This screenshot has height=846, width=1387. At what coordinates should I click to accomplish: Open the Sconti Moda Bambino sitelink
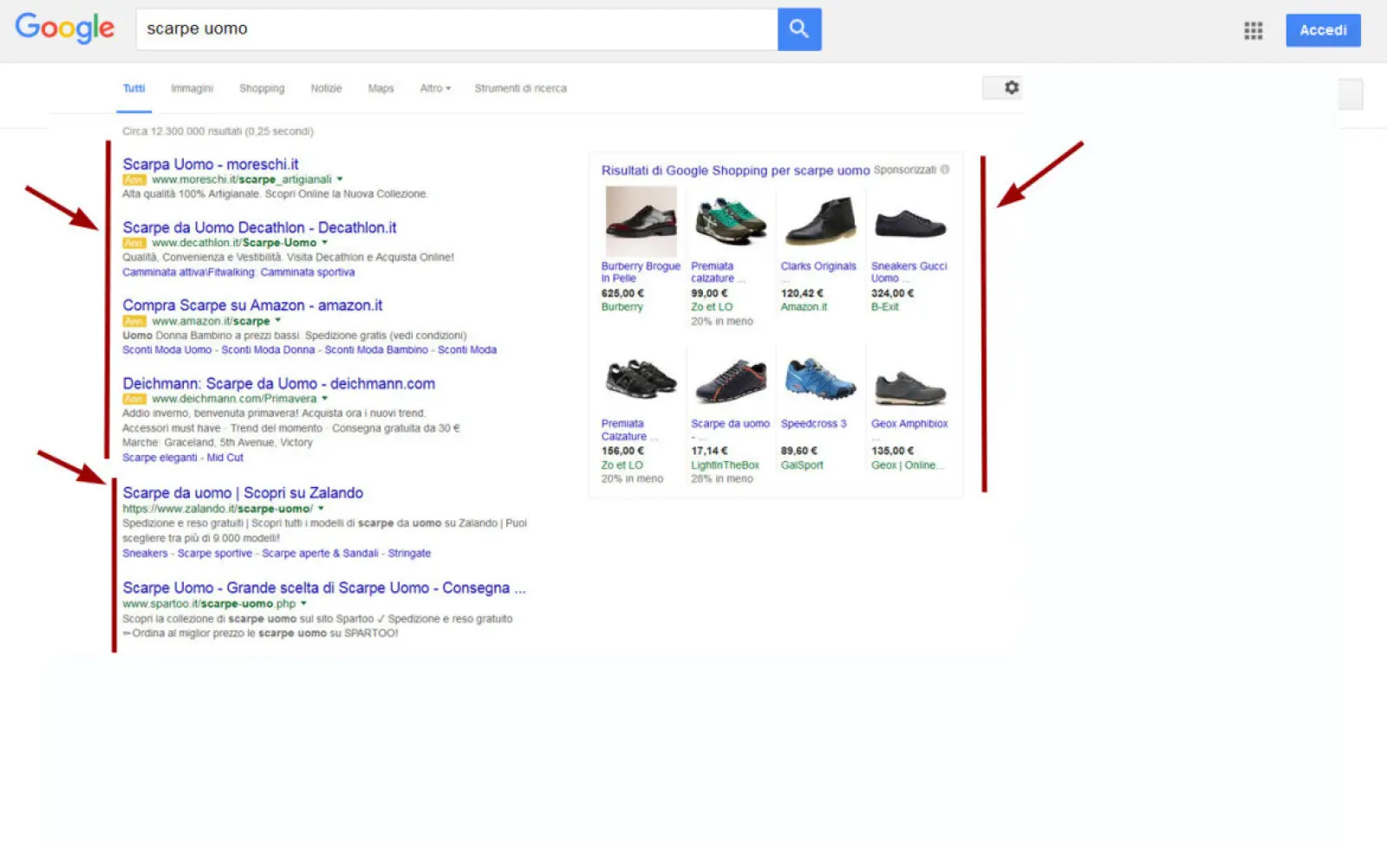coord(376,350)
